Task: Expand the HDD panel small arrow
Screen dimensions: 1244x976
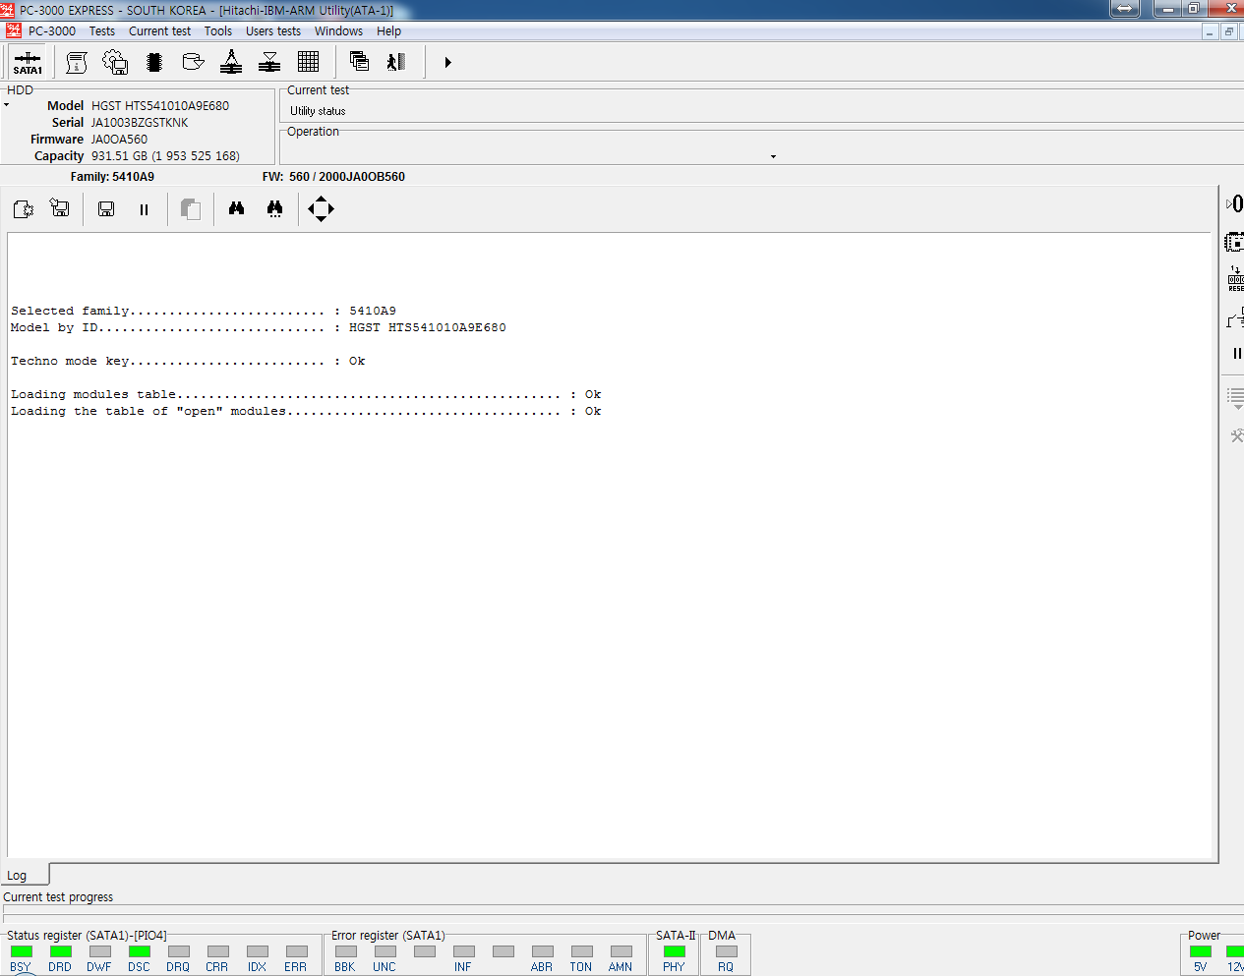Action: point(6,104)
